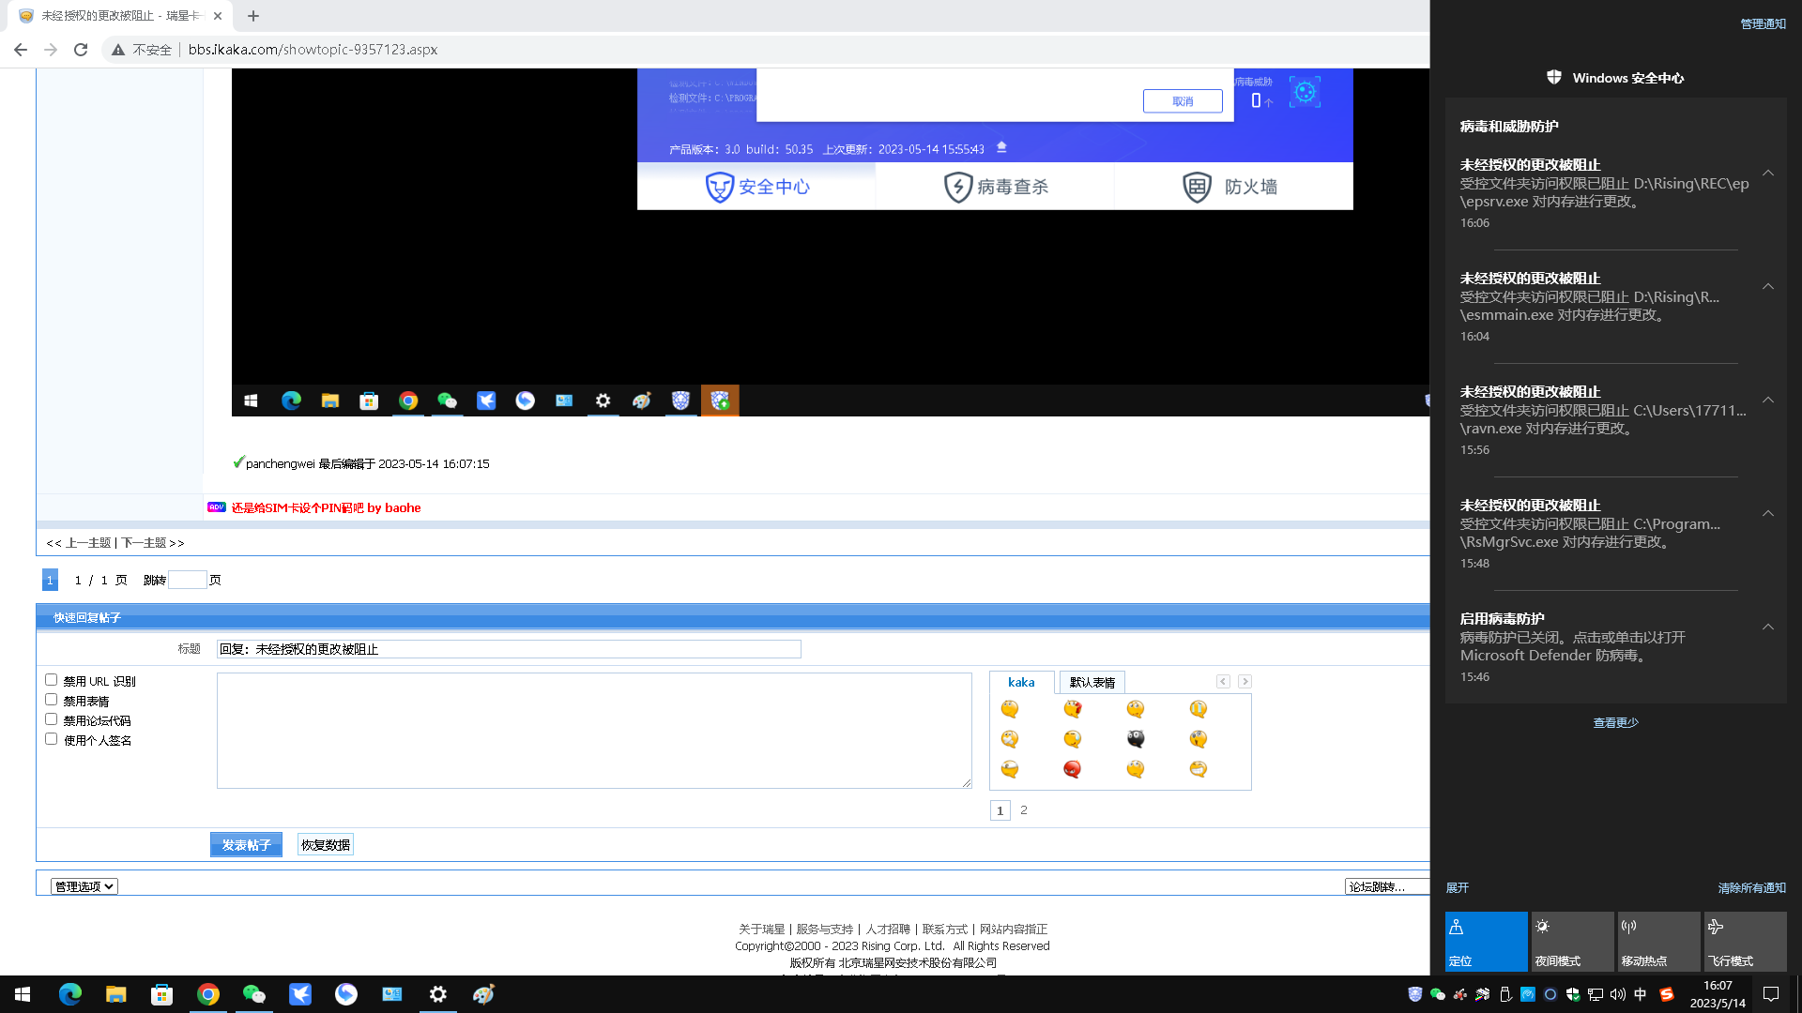Enable the 禁用表情 checkbox
This screenshot has width=1802, height=1013.
click(52, 700)
